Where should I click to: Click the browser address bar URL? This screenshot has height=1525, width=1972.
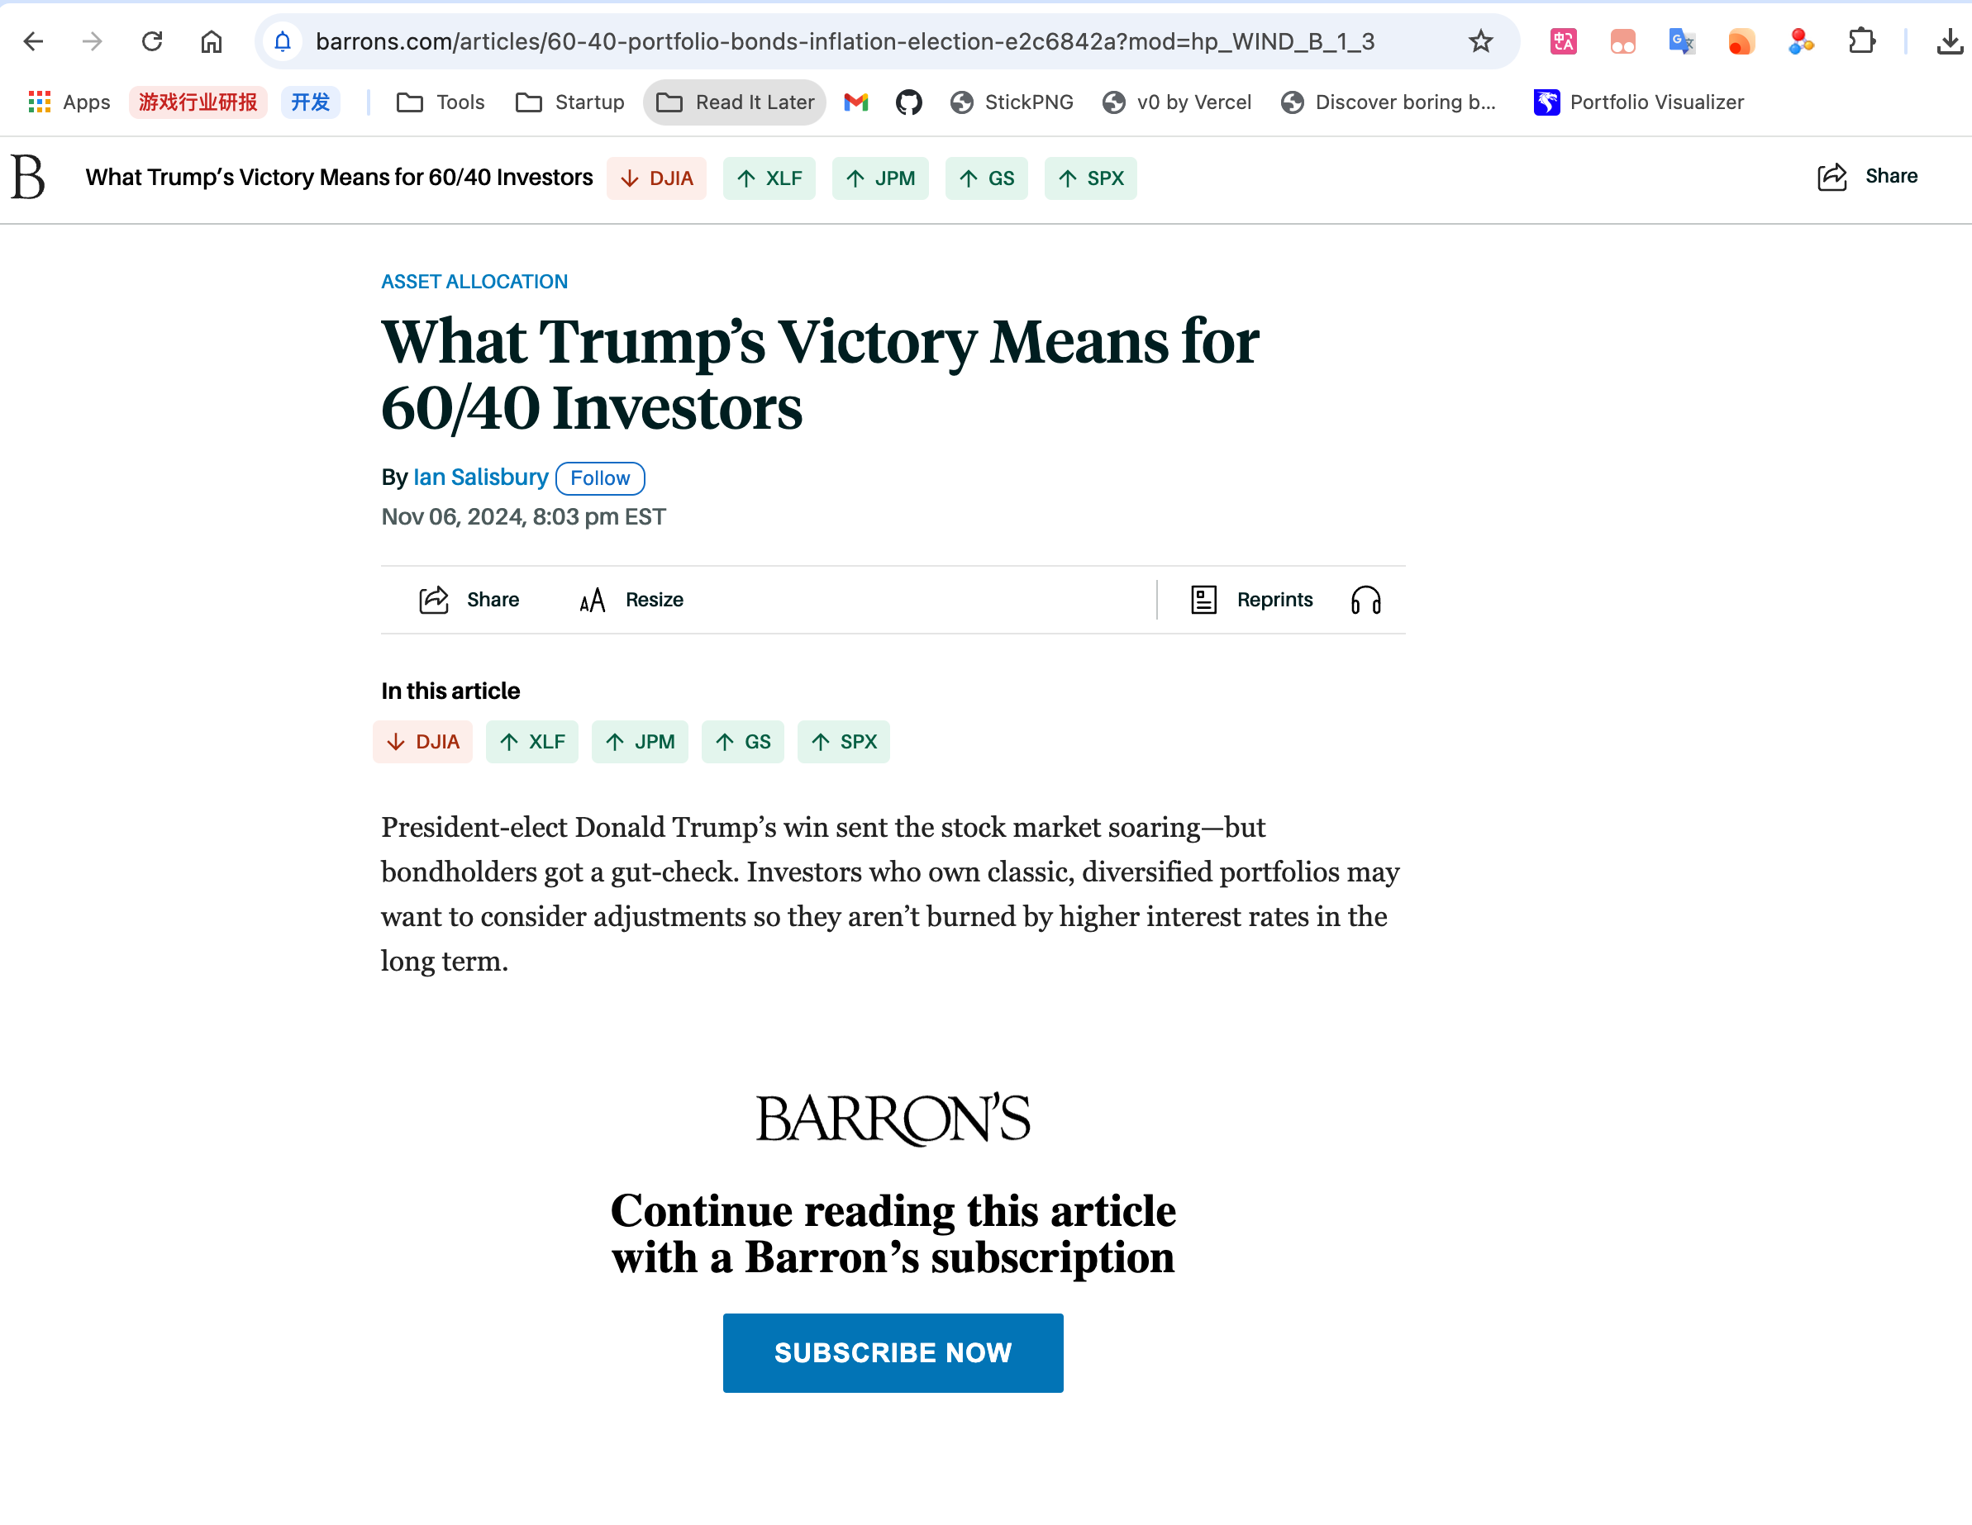[844, 41]
